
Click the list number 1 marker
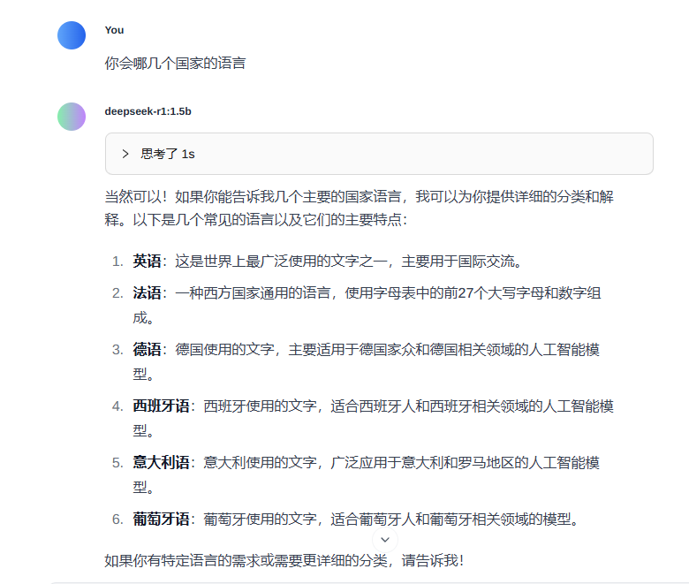point(117,261)
